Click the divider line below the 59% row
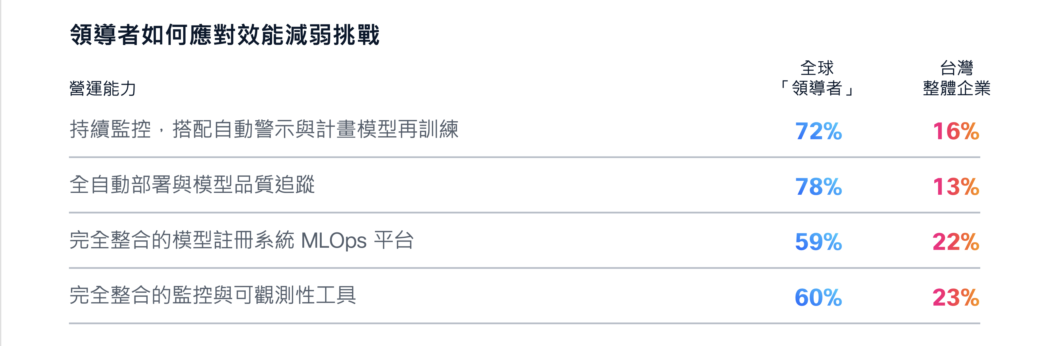The image size is (1048, 346). 524,268
